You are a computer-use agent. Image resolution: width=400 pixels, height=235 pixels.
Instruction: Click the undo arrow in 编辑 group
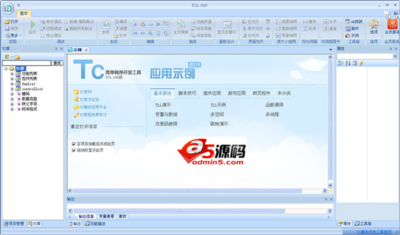[136, 33]
